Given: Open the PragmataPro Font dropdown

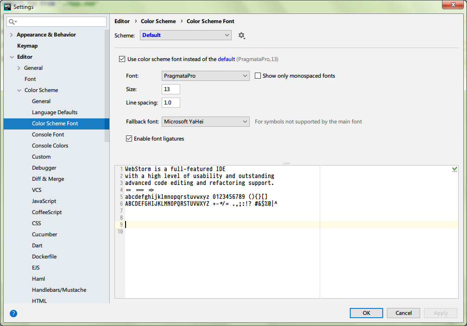Looking at the screenshot, I should click(206, 76).
